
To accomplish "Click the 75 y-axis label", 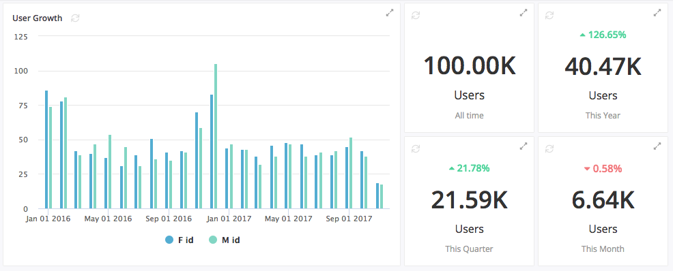I will (x=23, y=106).
